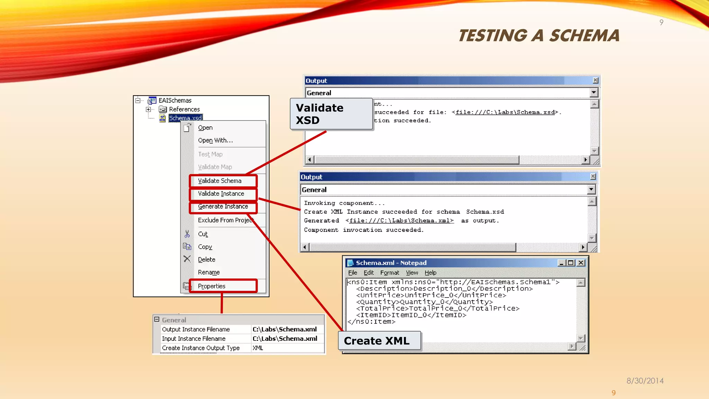Screen dimensions: 709x399
Task: Choose Cut from the context menu
Action: pyautogui.click(x=203, y=234)
